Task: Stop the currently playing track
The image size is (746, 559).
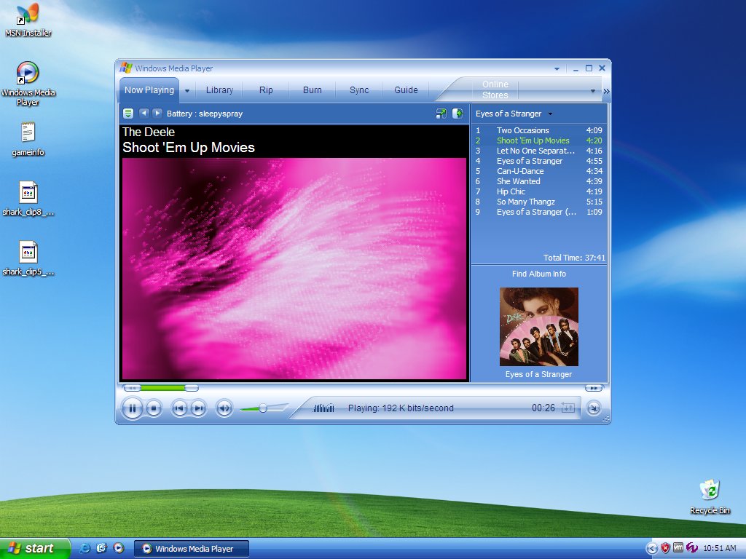Action: [154, 408]
